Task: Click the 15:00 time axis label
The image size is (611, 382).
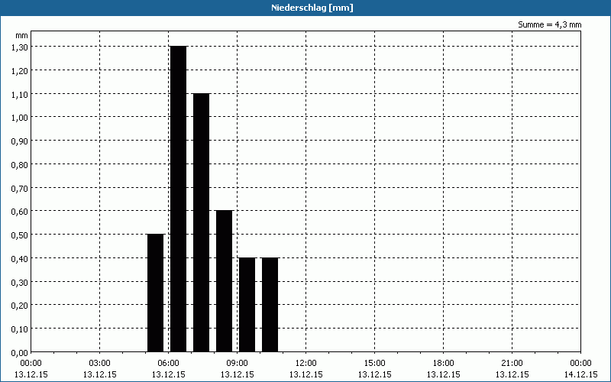Action: click(375, 364)
